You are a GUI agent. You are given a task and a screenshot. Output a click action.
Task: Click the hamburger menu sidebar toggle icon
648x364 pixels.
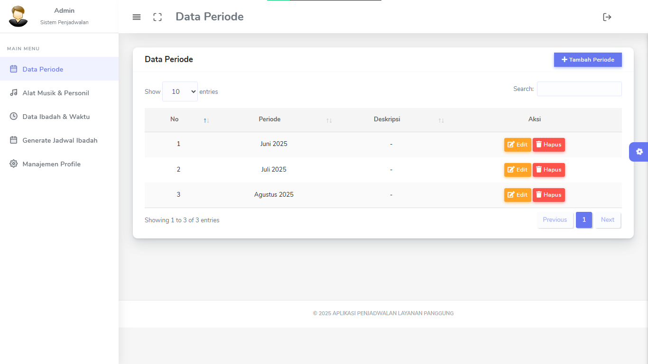pyautogui.click(x=137, y=17)
